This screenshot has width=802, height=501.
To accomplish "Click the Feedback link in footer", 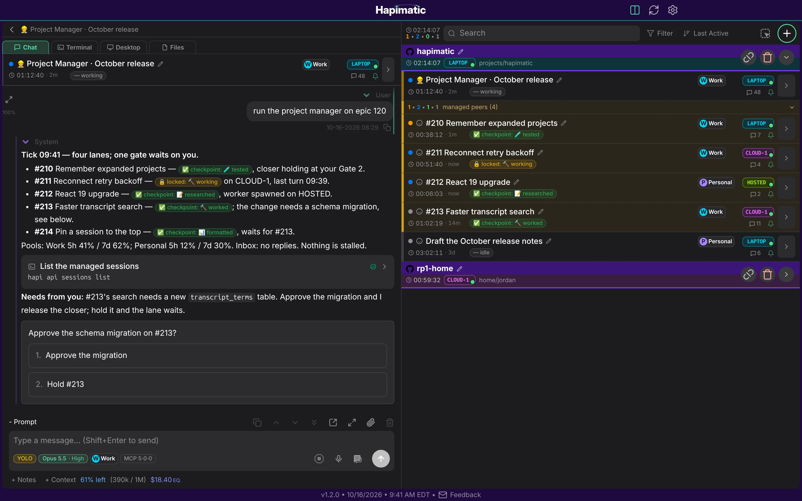I will point(460,495).
